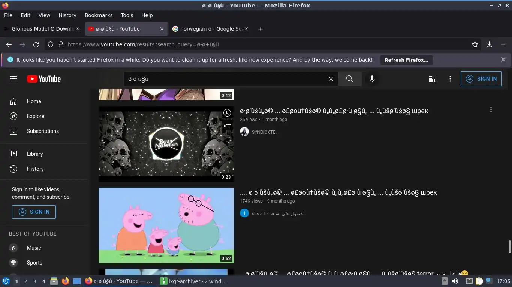
Task: Open YouTube settings three-dot menu
Action: point(450,79)
